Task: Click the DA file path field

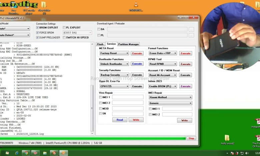Action: pyautogui.click(x=147, y=29)
